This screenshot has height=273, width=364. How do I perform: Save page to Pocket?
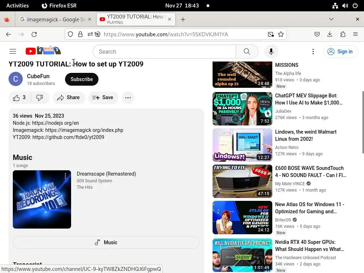tap(317, 34)
